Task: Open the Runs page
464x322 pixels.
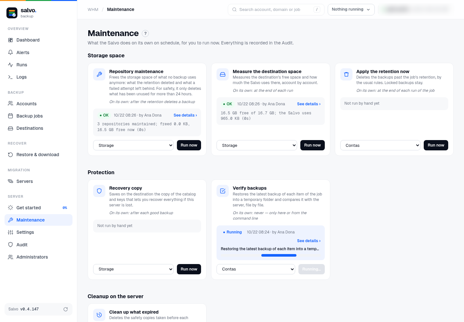Action: click(38, 65)
